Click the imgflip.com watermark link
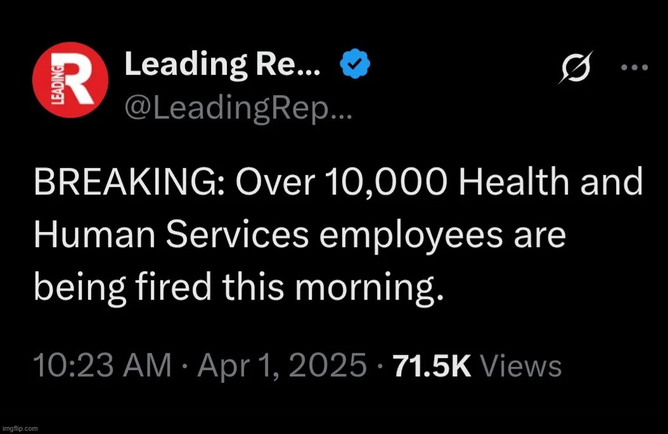Image resolution: width=668 pixels, height=434 pixels. tap(20, 428)
